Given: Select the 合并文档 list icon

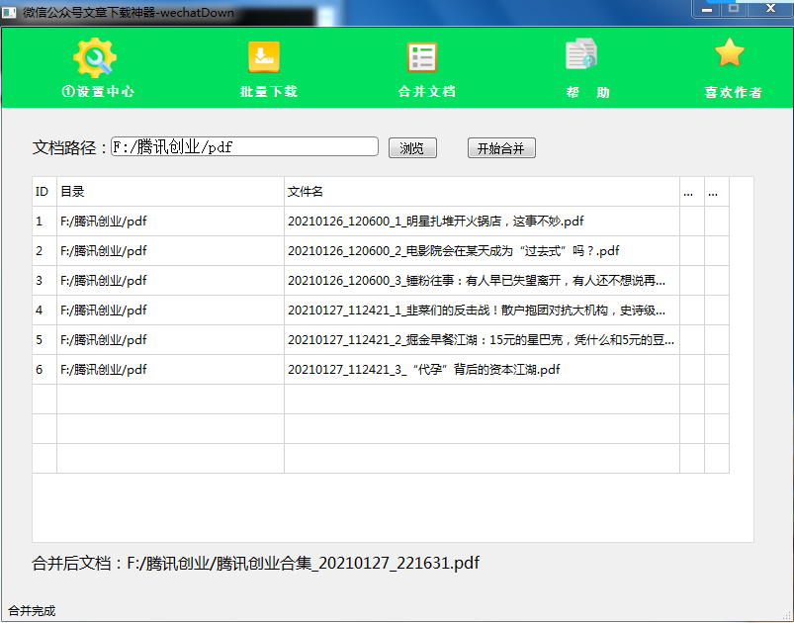Looking at the screenshot, I should click(422, 57).
